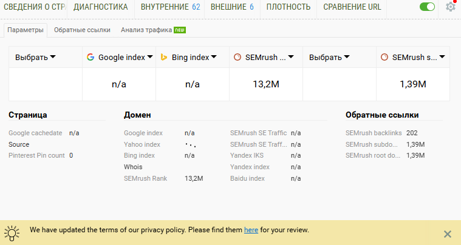461x245 pixels.
Task: Toggle the green extension switch off
Action: click(428, 7)
